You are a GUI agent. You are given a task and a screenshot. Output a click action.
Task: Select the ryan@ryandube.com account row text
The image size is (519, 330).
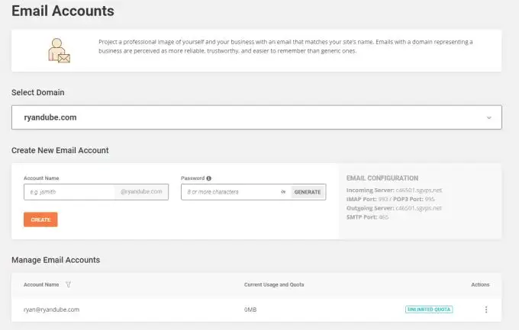[52, 309]
